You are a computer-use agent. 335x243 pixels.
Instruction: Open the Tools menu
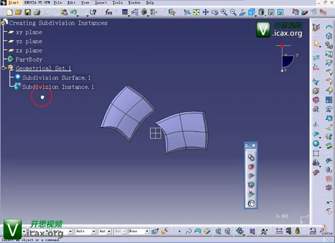pyautogui.click(x=118, y=3)
